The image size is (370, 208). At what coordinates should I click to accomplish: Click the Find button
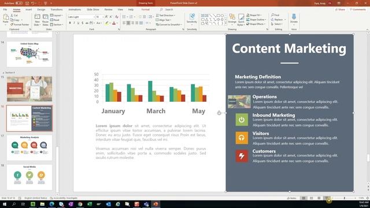275,15
